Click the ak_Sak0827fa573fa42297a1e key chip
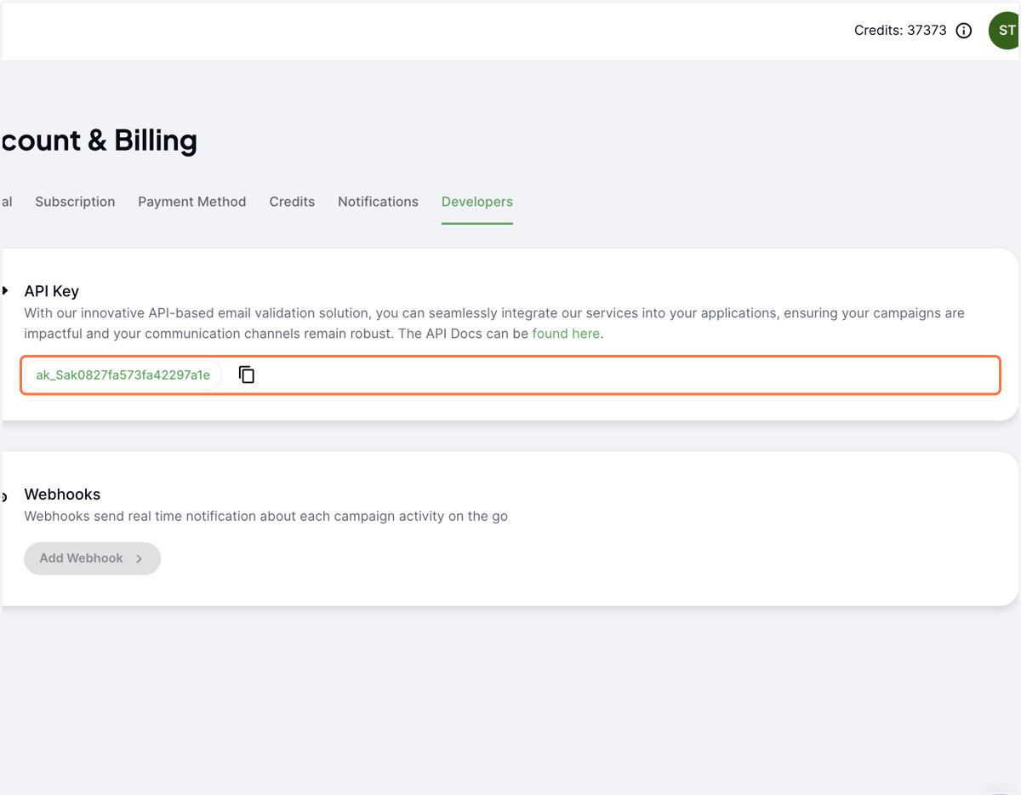Image resolution: width=1021 pixels, height=795 pixels. tap(123, 375)
